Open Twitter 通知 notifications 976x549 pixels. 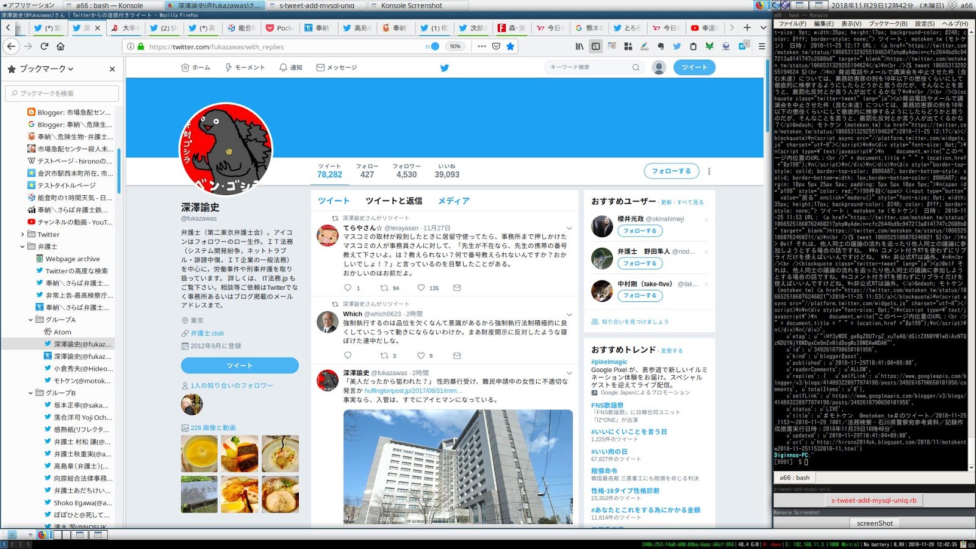point(291,68)
